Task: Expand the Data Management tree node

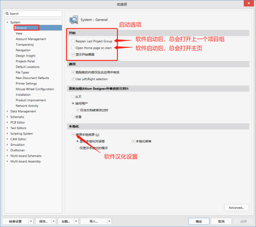Action: (7, 111)
